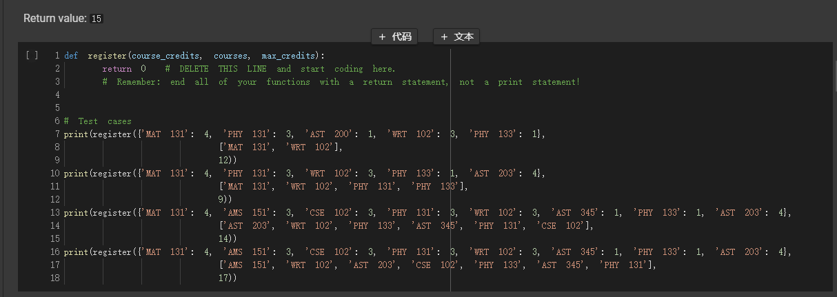Click line number 10 in the gutter
Screen dimensions: 837x297
[55, 173]
